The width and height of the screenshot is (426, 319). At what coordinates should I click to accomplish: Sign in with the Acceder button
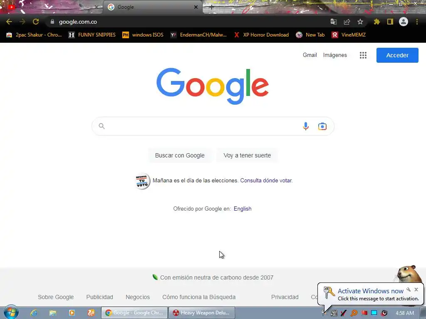click(397, 55)
